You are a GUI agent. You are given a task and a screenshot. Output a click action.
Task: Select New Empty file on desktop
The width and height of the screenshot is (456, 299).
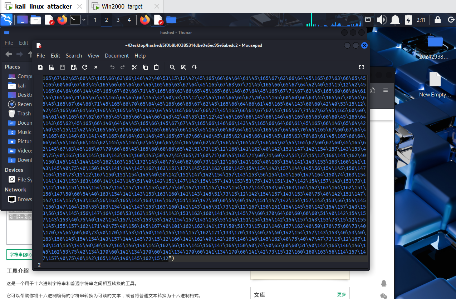click(435, 84)
